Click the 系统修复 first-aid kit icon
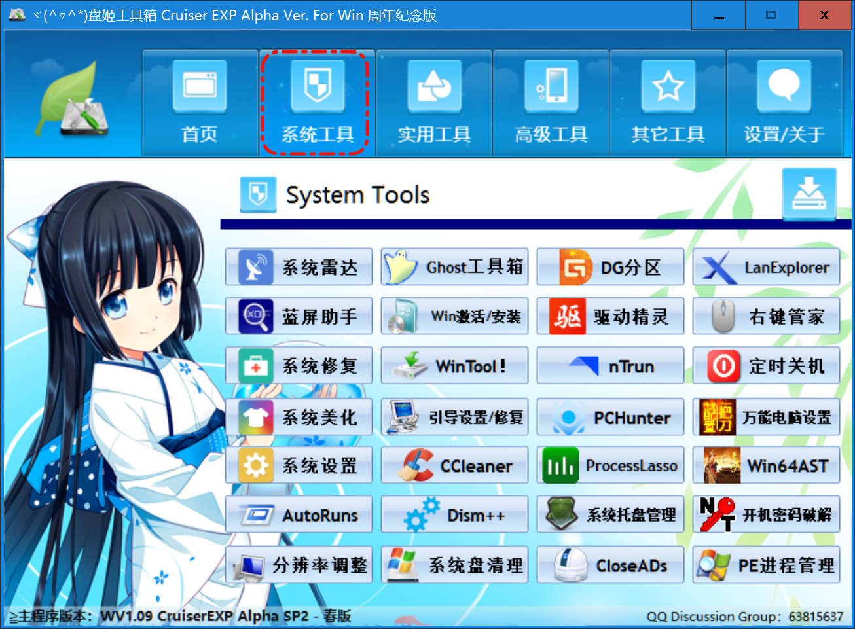Screen dimensions: 855x629 pos(255,366)
